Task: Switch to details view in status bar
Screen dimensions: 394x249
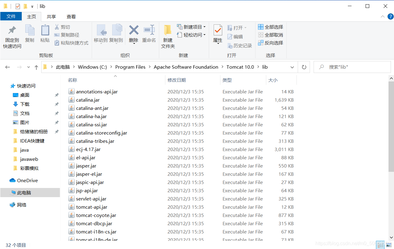Action: 381,244
